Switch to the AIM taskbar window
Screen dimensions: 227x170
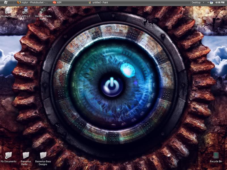[x=57, y=3]
